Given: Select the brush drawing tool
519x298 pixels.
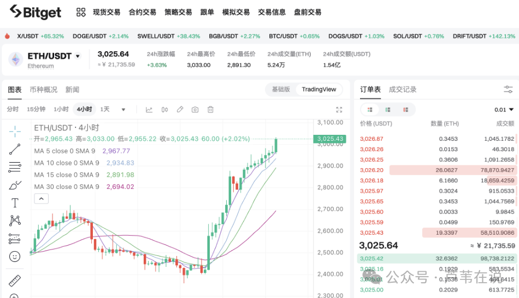Looking at the screenshot, I should click(15, 185).
